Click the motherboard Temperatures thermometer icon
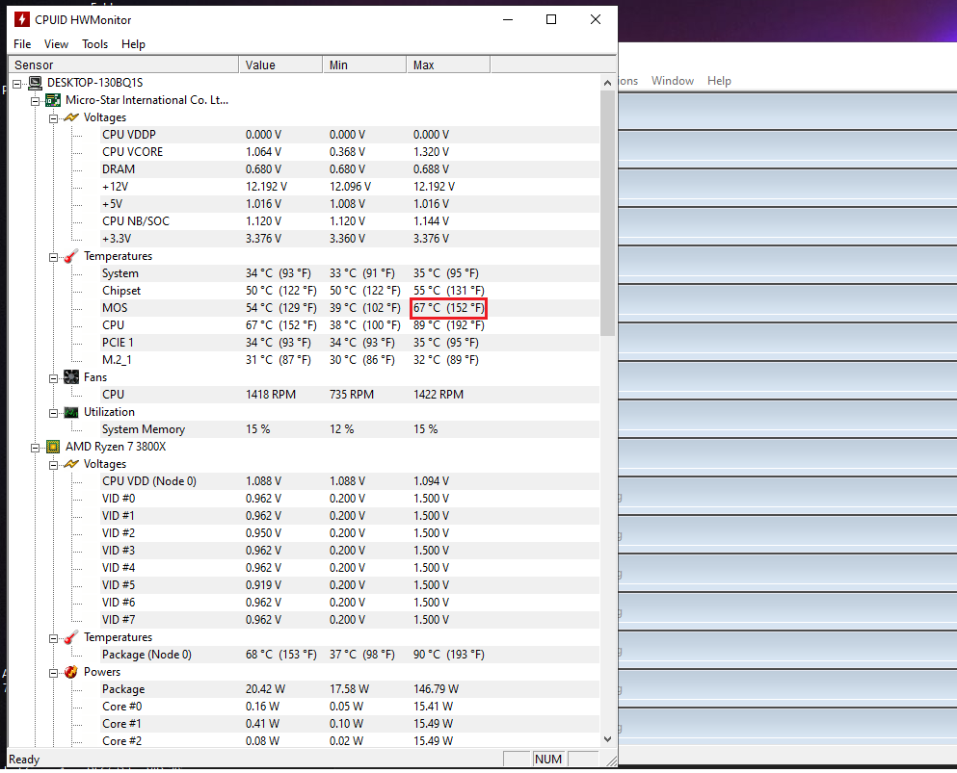957x773 pixels. [70, 257]
